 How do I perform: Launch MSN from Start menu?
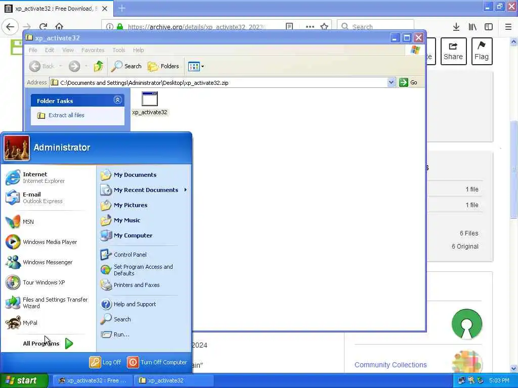coord(20,222)
